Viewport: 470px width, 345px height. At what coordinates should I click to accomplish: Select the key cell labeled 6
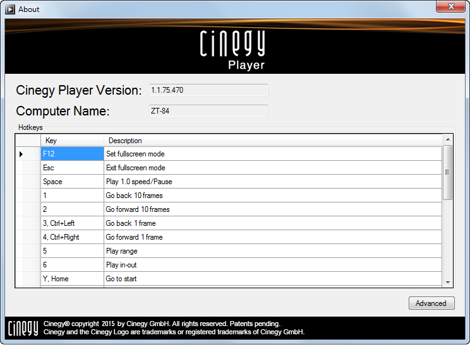(72, 265)
